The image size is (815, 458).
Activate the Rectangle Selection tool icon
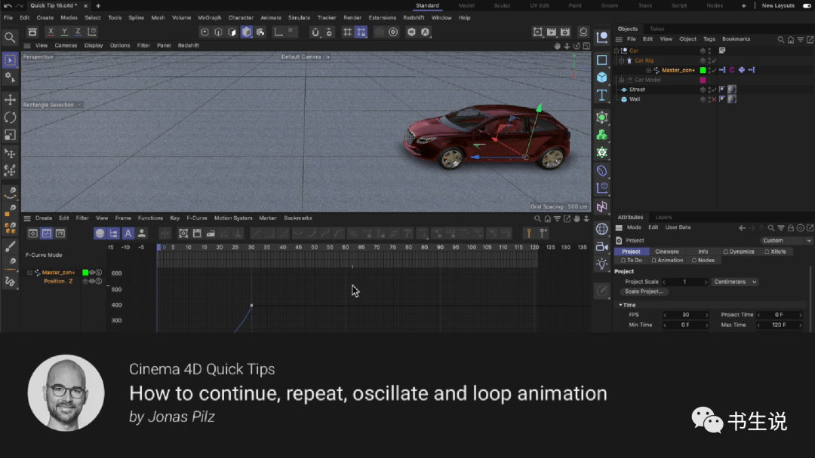[10, 60]
